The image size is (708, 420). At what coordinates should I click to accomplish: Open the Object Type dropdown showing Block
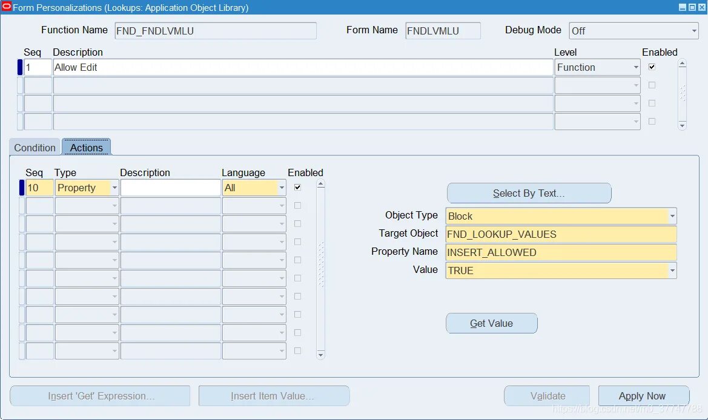pos(672,216)
